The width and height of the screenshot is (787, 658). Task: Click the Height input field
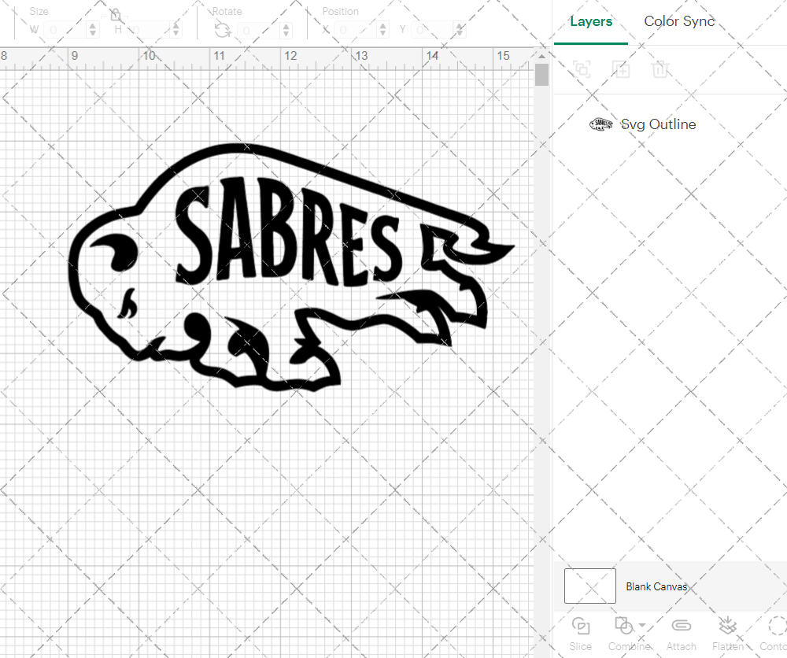click(149, 30)
